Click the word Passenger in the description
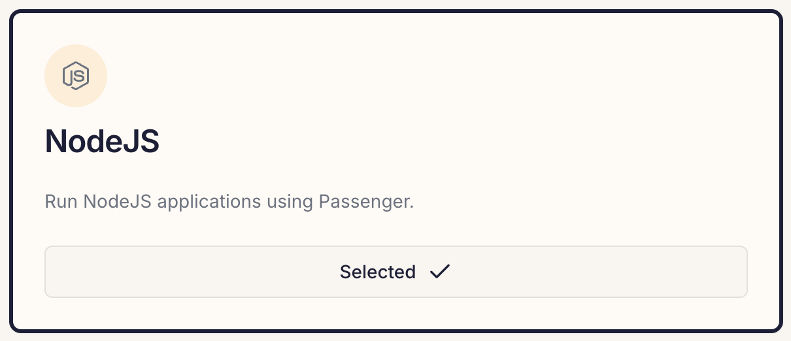Image resolution: width=791 pixels, height=341 pixels. 367,202
